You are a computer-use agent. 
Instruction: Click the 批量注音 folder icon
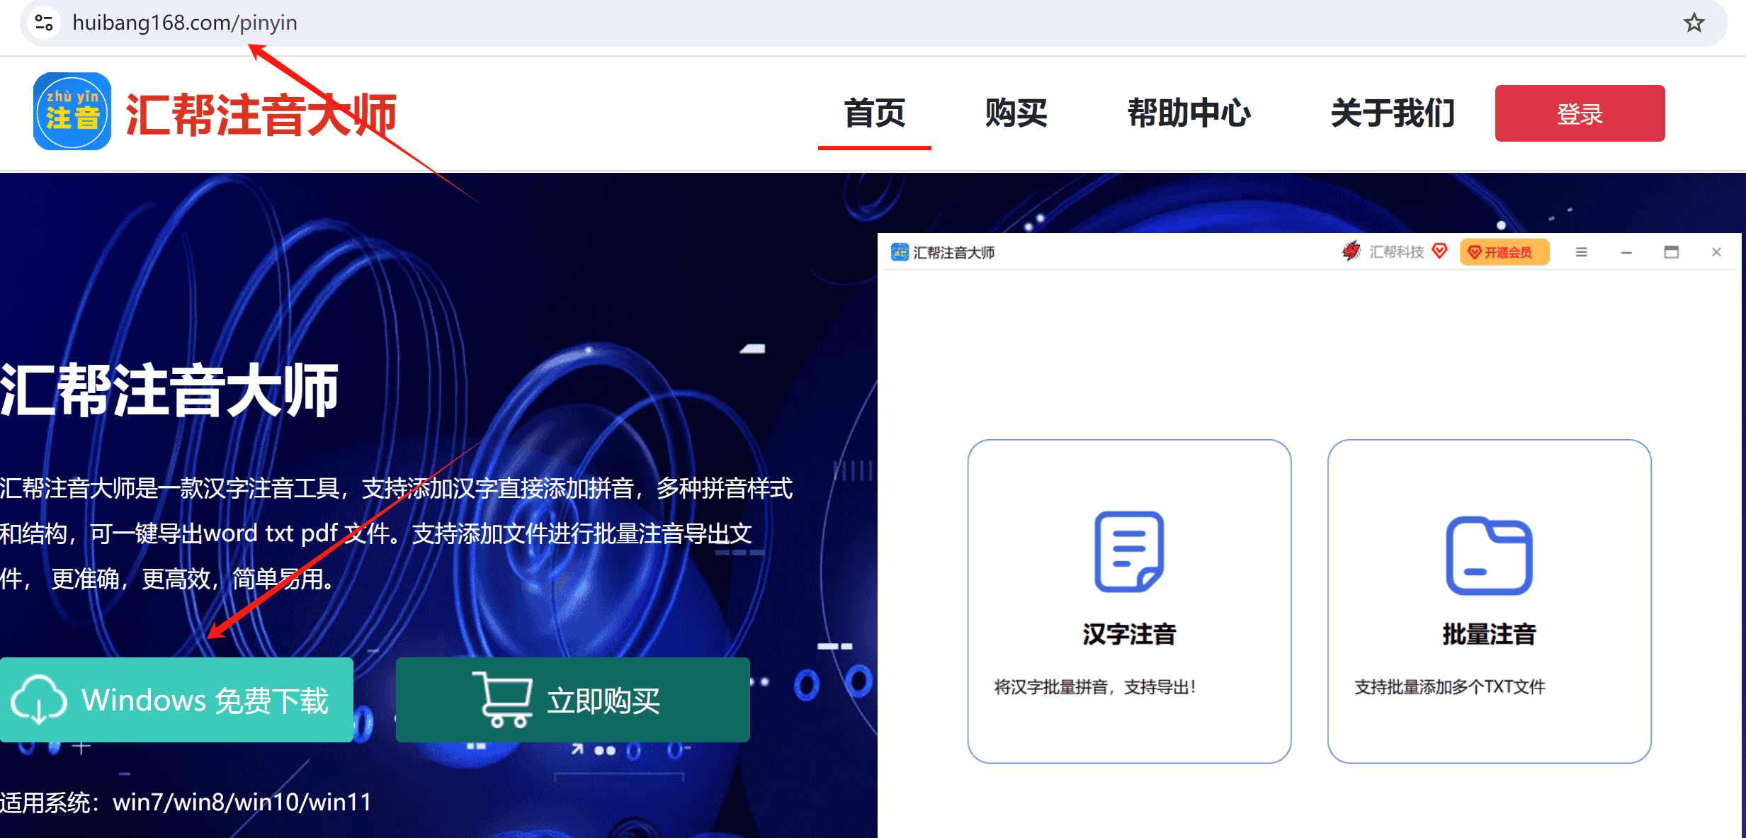point(1489,555)
